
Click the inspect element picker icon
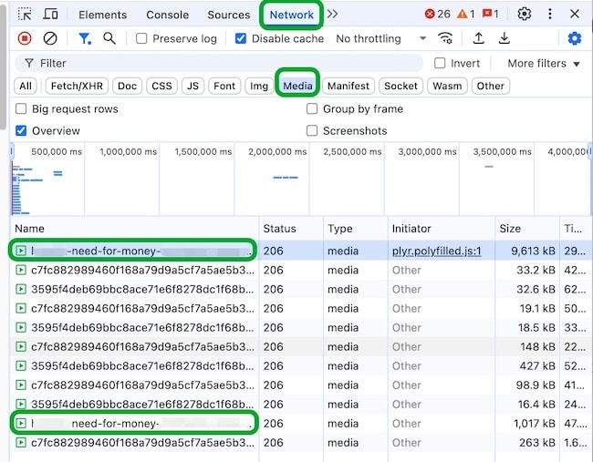25,15
